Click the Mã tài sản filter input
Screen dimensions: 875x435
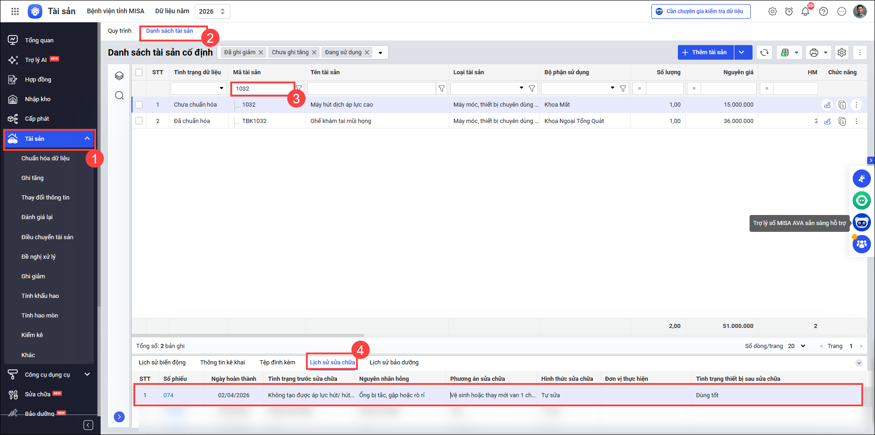[x=262, y=88]
